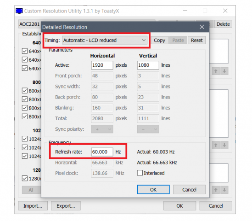Edit the Horizontal Active pixels field
The width and height of the screenshot is (252, 221).
[x=102, y=65]
